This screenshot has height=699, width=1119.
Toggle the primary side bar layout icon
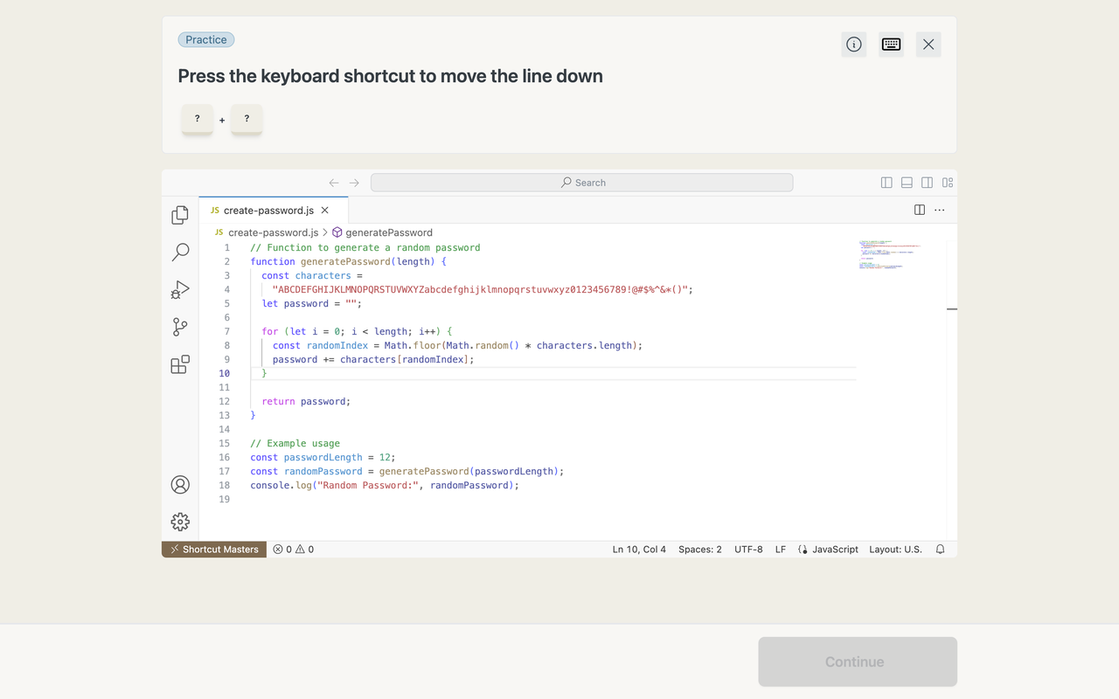tap(886, 183)
